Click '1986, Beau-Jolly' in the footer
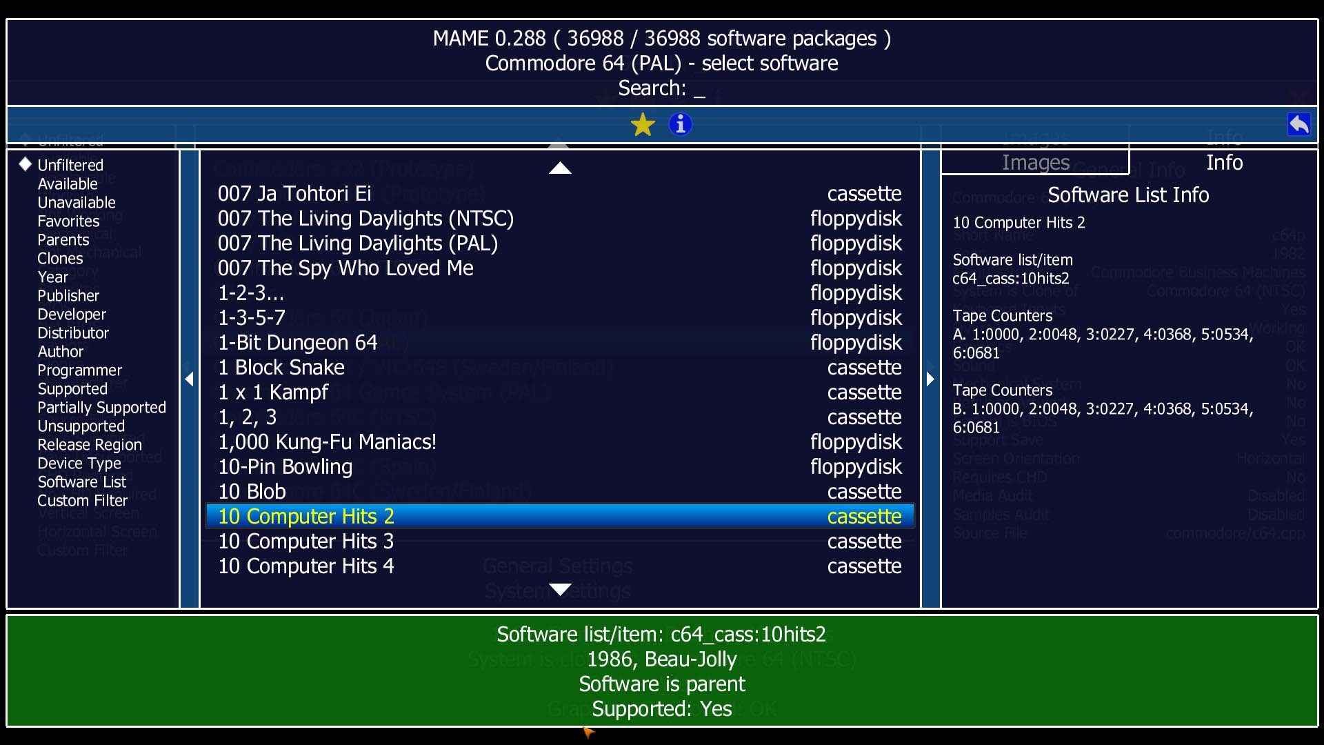Viewport: 1324px width, 745px height. pyautogui.click(x=662, y=659)
